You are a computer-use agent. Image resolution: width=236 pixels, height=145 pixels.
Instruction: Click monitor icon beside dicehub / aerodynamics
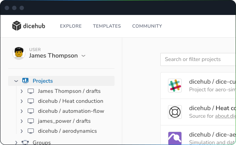pyautogui.click(x=31, y=131)
